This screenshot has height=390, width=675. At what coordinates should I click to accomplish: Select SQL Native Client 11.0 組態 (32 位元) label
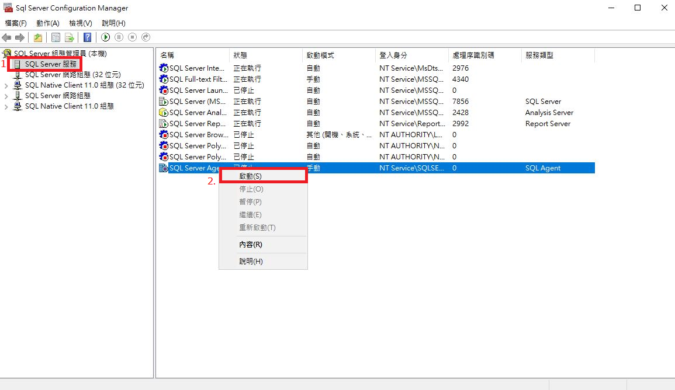pyautogui.click(x=84, y=85)
